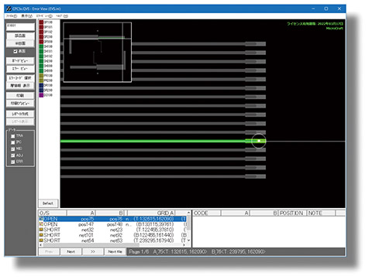
Task: Click the icon of the SHORT net32 row
Action: point(41,230)
